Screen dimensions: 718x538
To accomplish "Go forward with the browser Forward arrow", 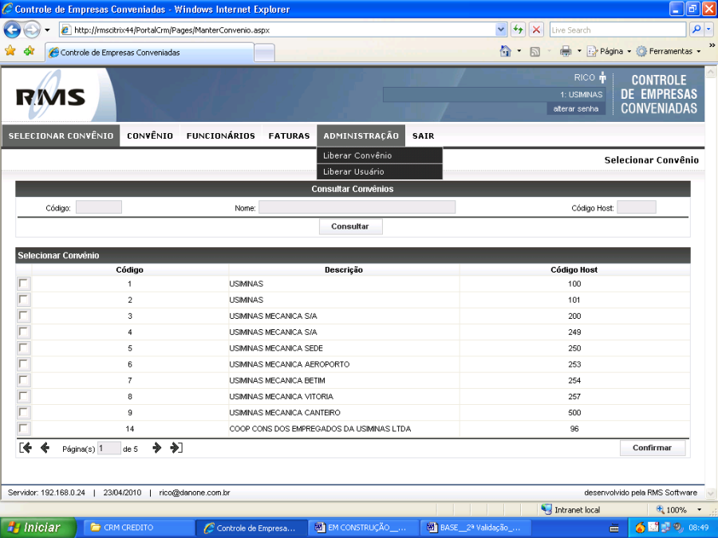I will click(32, 30).
